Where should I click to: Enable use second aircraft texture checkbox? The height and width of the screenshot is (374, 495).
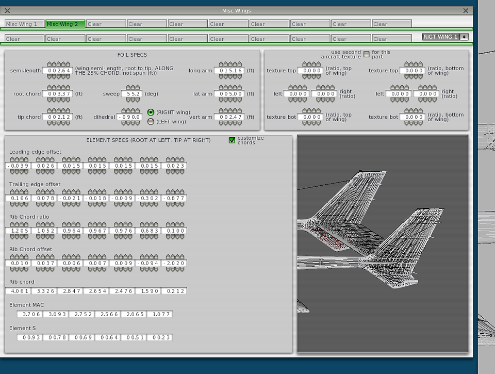click(366, 54)
